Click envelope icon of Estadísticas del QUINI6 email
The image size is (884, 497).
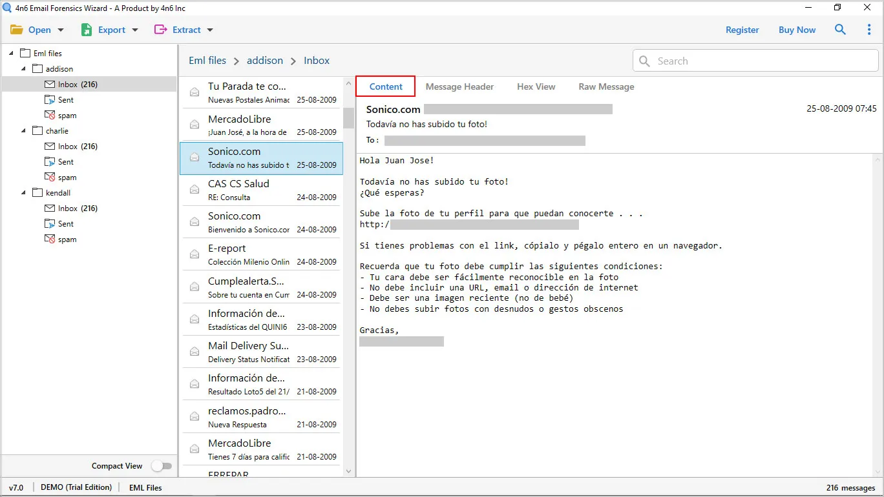click(194, 319)
